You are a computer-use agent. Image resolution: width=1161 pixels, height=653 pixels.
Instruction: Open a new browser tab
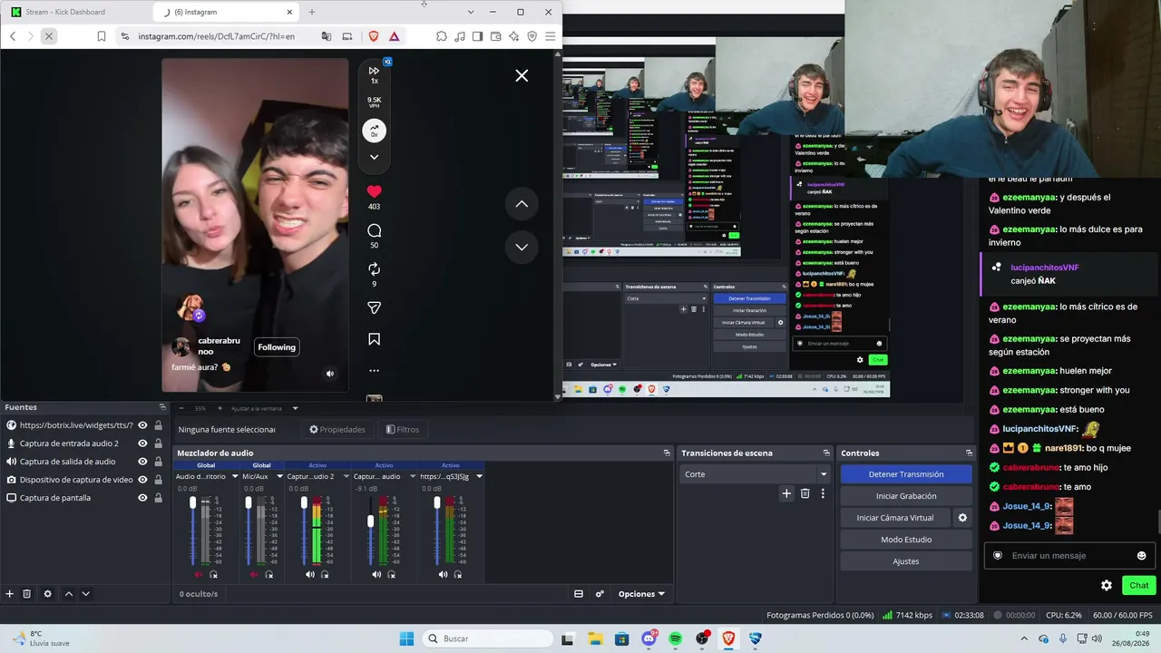[x=312, y=12]
